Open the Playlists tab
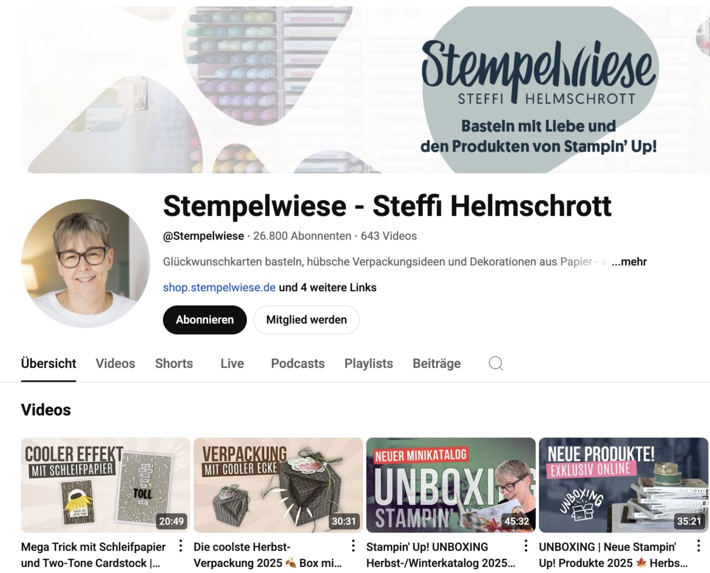Screen dimensions: 710x573 (369, 363)
